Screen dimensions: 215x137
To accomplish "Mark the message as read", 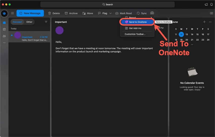I will 123,13.
